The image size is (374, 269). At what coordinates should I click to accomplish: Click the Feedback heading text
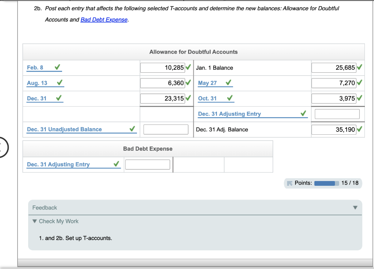pos(45,208)
